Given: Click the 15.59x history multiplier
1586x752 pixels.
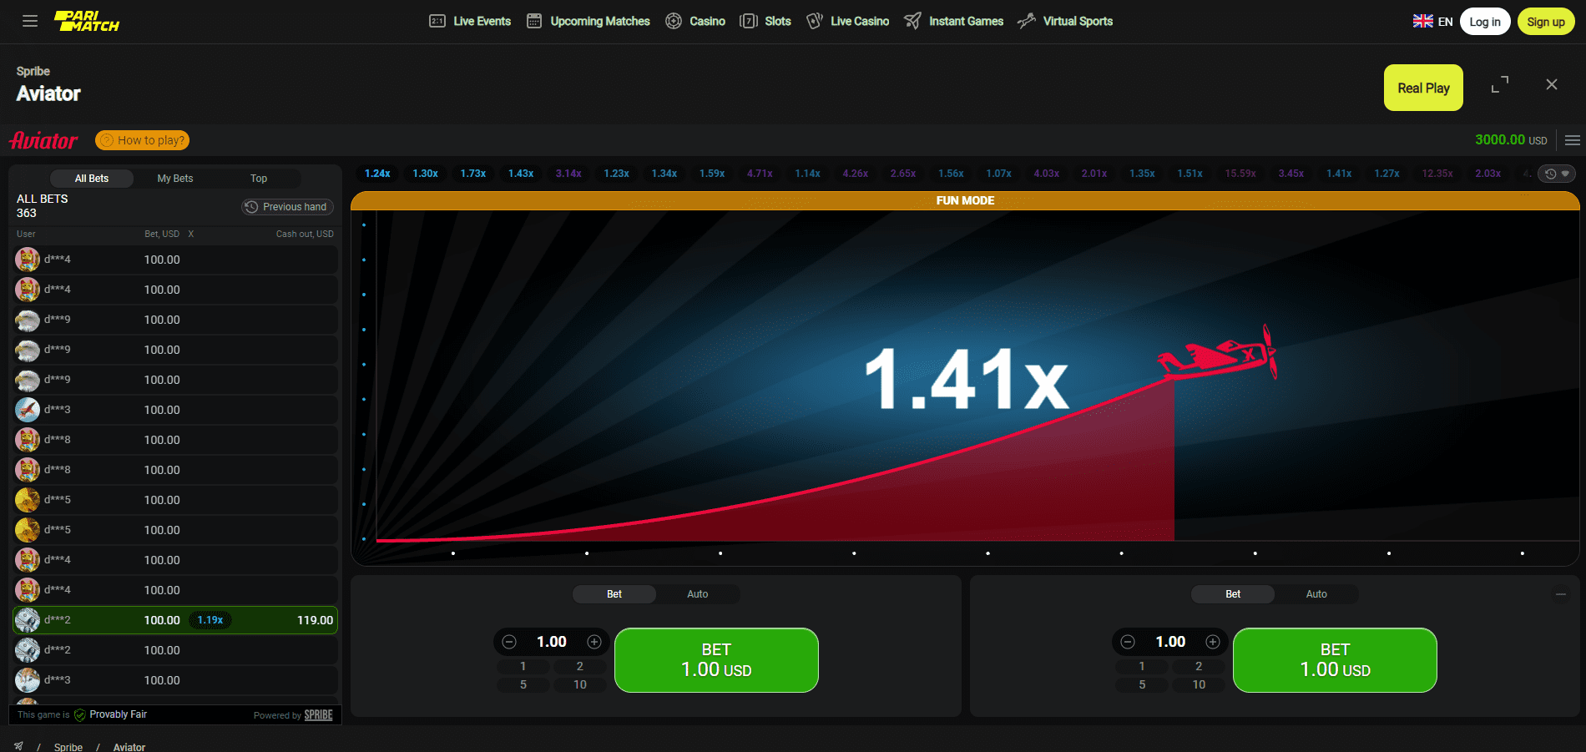Looking at the screenshot, I should (x=1240, y=174).
